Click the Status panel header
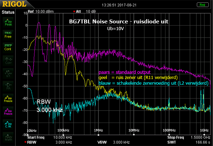213x146 pixels. pos(8,12)
